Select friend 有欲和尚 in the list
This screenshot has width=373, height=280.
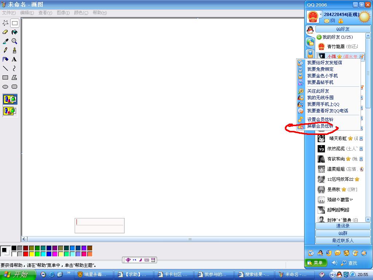tap(341, 159)
